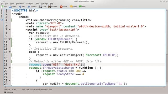The image size is (168, 94).
Task: Open a file via Open toolbar button
Action: [x=12, y=7]
